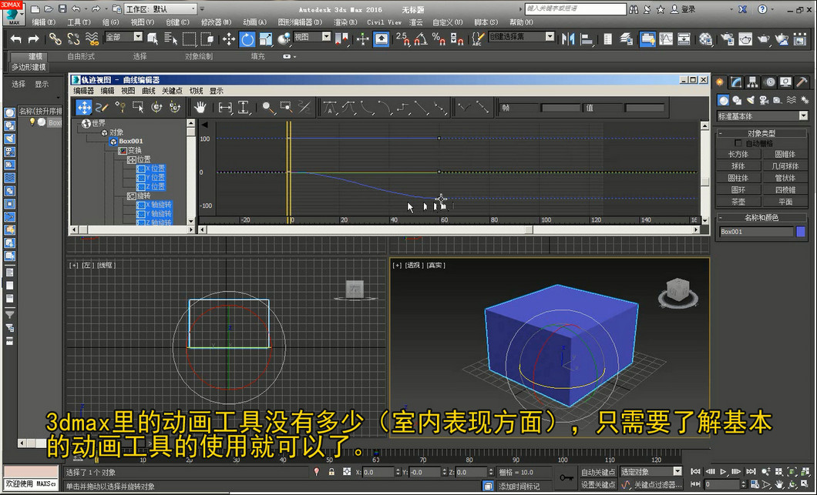This screenshot has width=817, height=495.
Task: Click the Pan hand tool in curve editor
Action: 200,107
